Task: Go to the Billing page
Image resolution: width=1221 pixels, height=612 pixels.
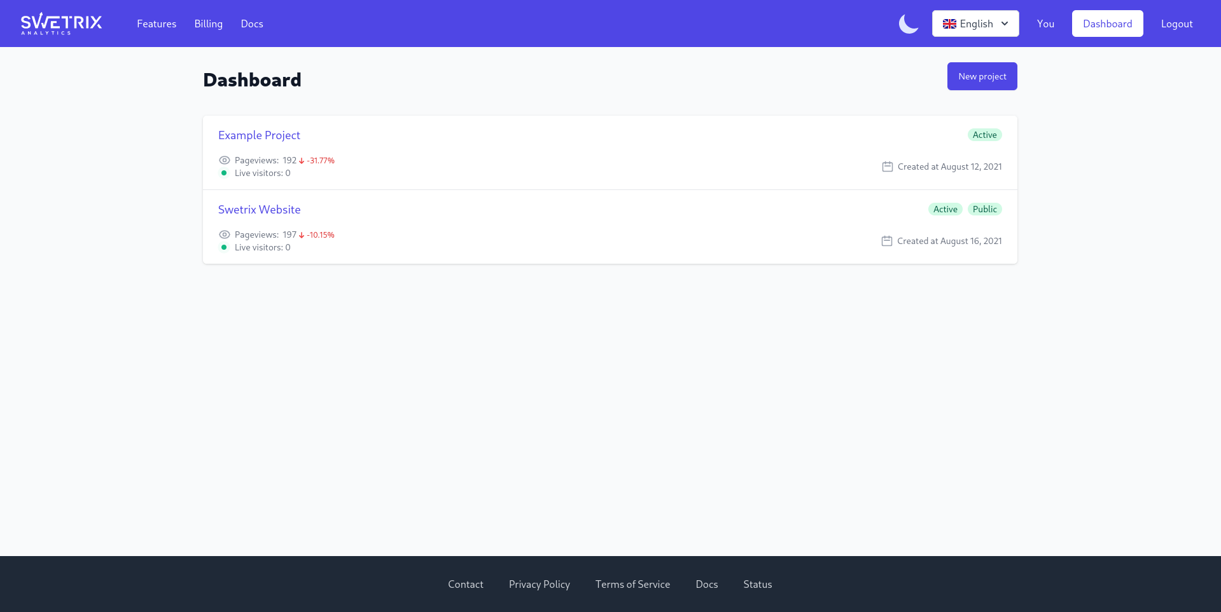Action: (x=208, y=24)
